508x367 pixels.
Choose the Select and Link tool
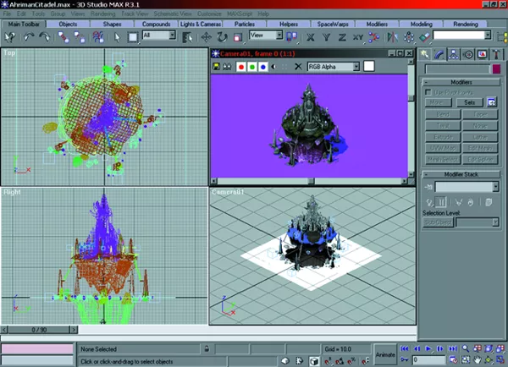pyautogui.click(x=63, y=37)
